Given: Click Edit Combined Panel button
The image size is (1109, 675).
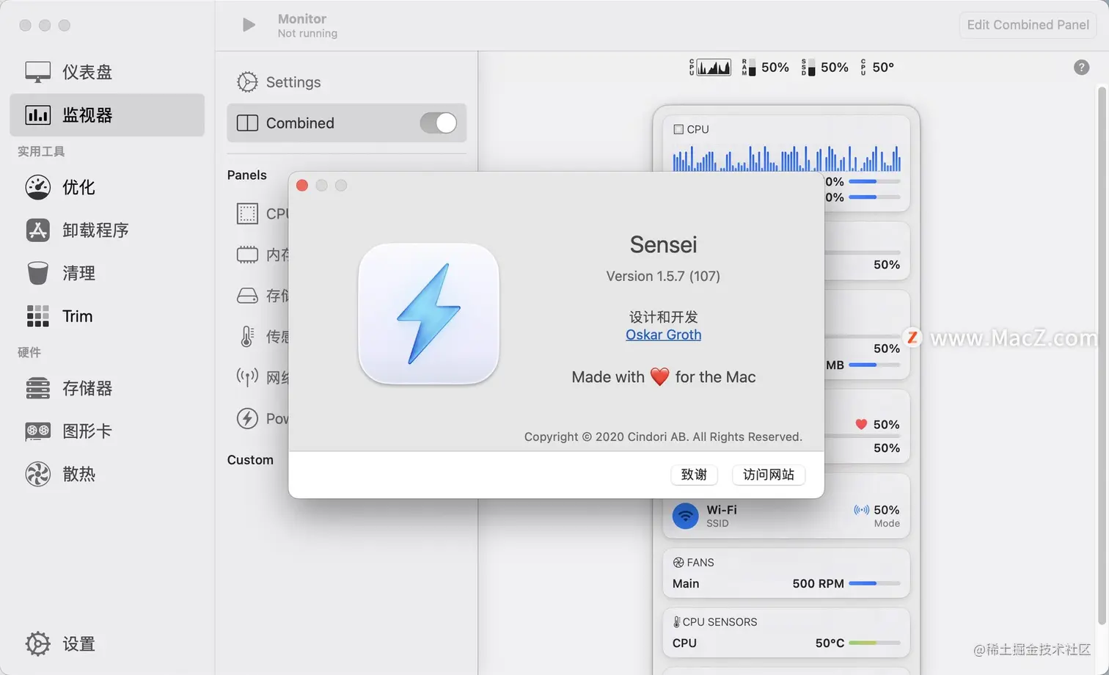Looking at the screenshot, I should click(x=1028, y=25).
